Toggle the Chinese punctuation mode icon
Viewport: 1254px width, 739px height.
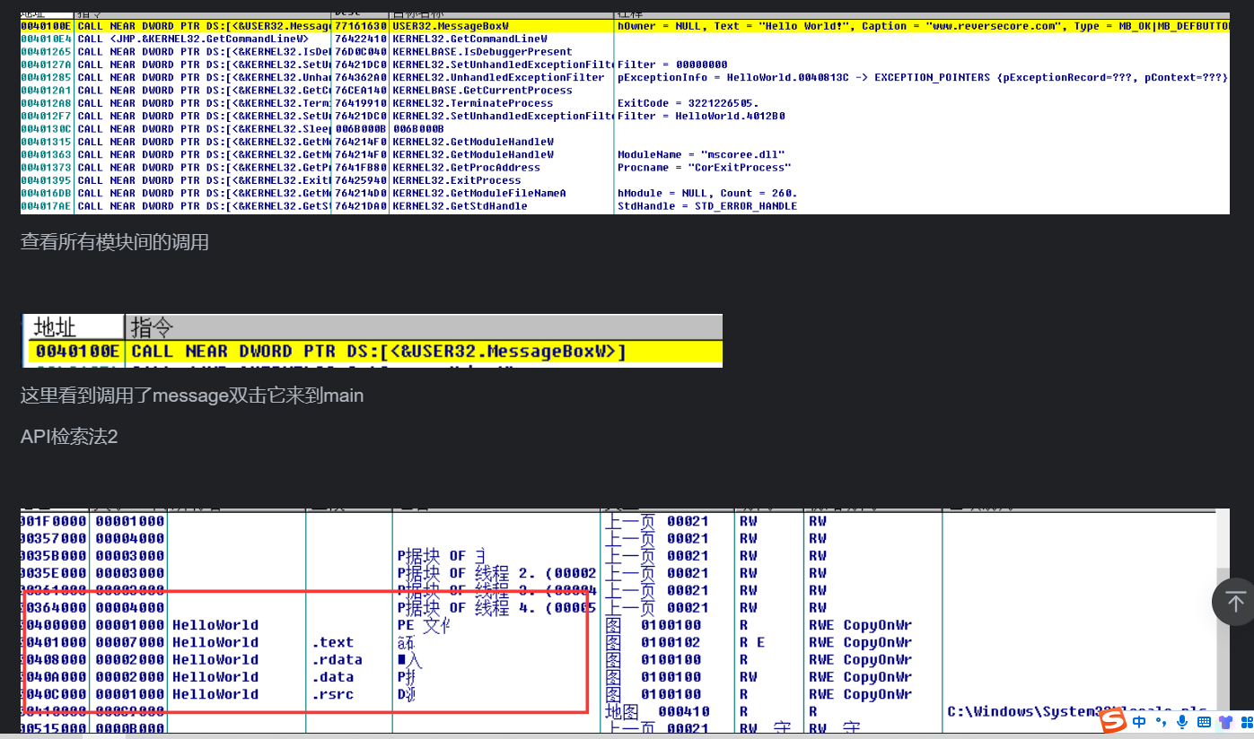tap(1160, 722)
